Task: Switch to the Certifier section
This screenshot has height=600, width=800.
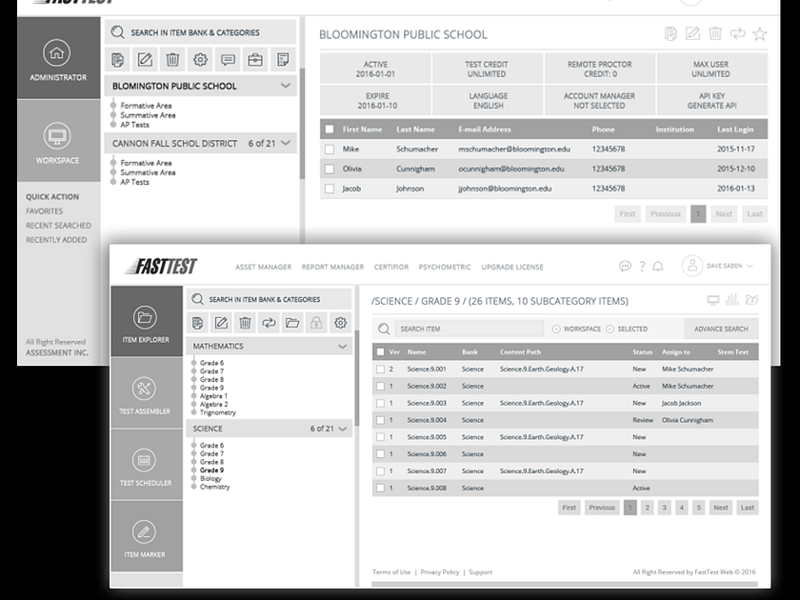Action: (391, 267)
